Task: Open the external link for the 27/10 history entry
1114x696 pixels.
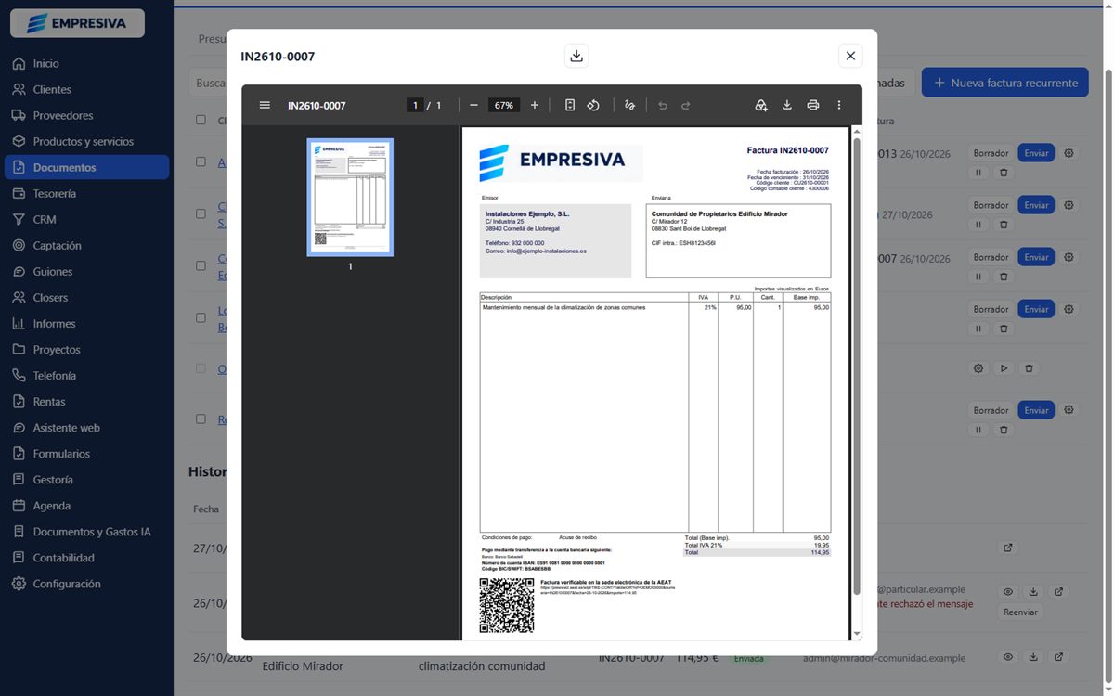Action: (1008, 548)
